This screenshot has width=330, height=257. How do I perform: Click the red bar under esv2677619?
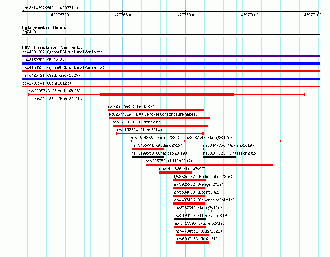tap(159, 118)
